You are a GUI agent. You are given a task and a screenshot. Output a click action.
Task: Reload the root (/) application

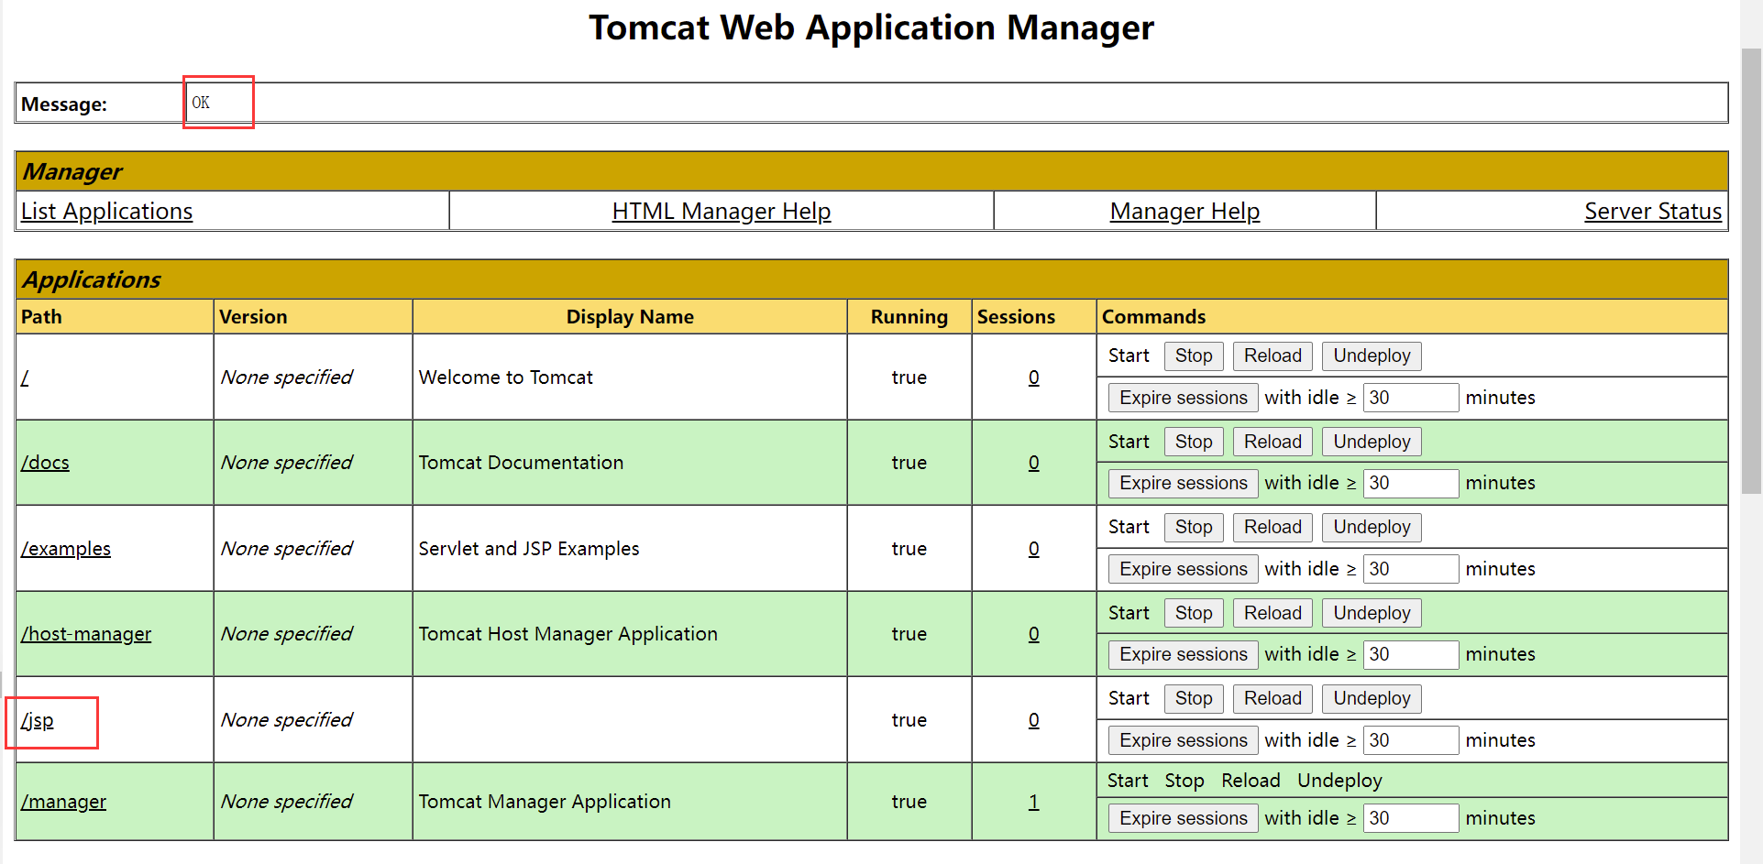[1272, 356]
